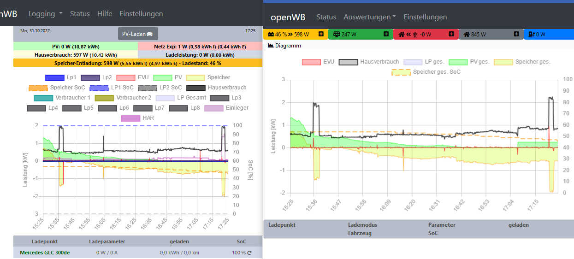This screenshot has height=259, width=574.
Task: Click the openWB brand logo on right
Action: (x=288, y=17)
